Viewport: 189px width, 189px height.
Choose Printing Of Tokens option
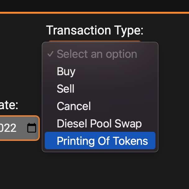[x=102, y=141]
